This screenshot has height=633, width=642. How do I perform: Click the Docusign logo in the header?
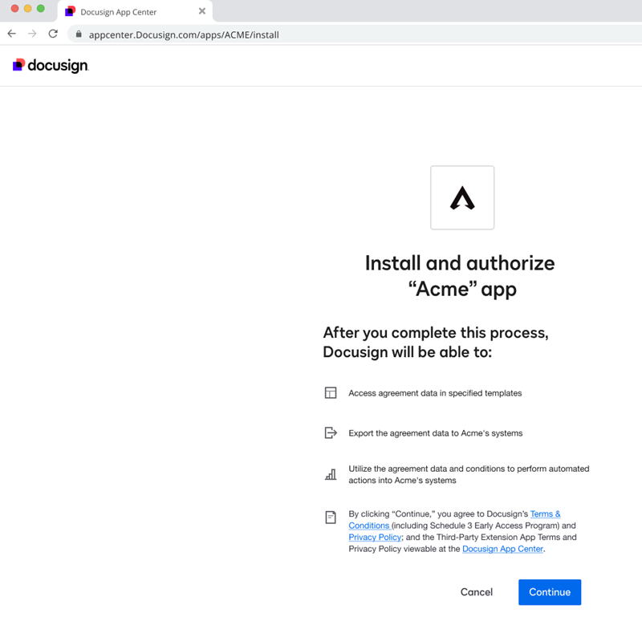(50, 65)
